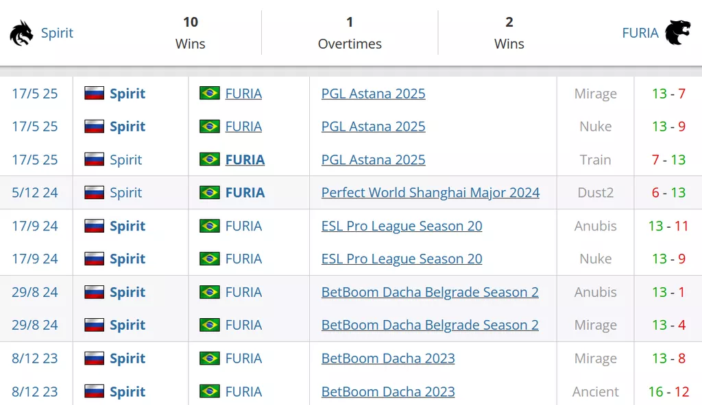This screenshot has width=702, height=405.
Task: Click the Spirit dragon logo icon
Action: tap(21, 33)
